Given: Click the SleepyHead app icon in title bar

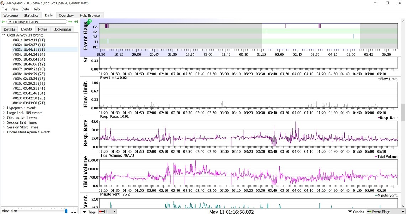Looking at the screenshot, I should click(2, 3).
